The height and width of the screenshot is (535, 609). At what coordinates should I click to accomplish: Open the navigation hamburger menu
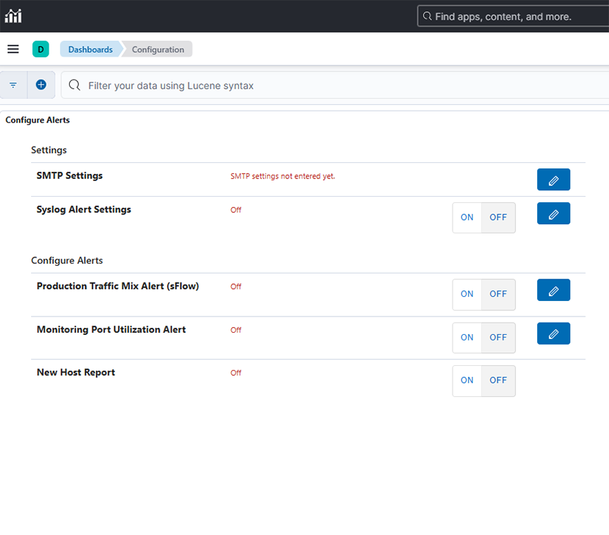[x=13, y=49]
